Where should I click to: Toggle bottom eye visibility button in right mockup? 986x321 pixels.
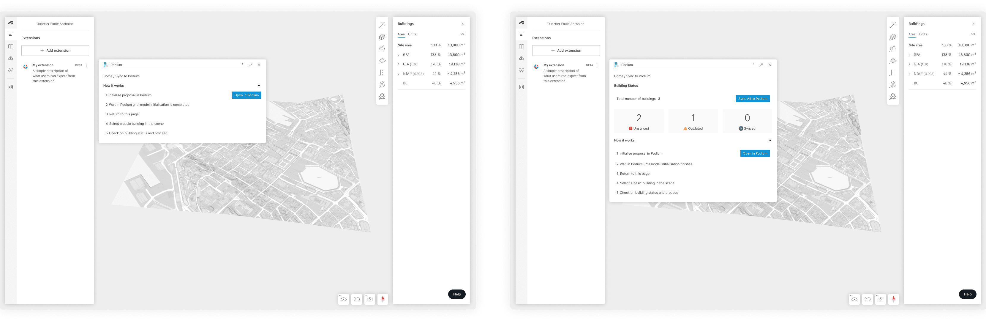854,299
